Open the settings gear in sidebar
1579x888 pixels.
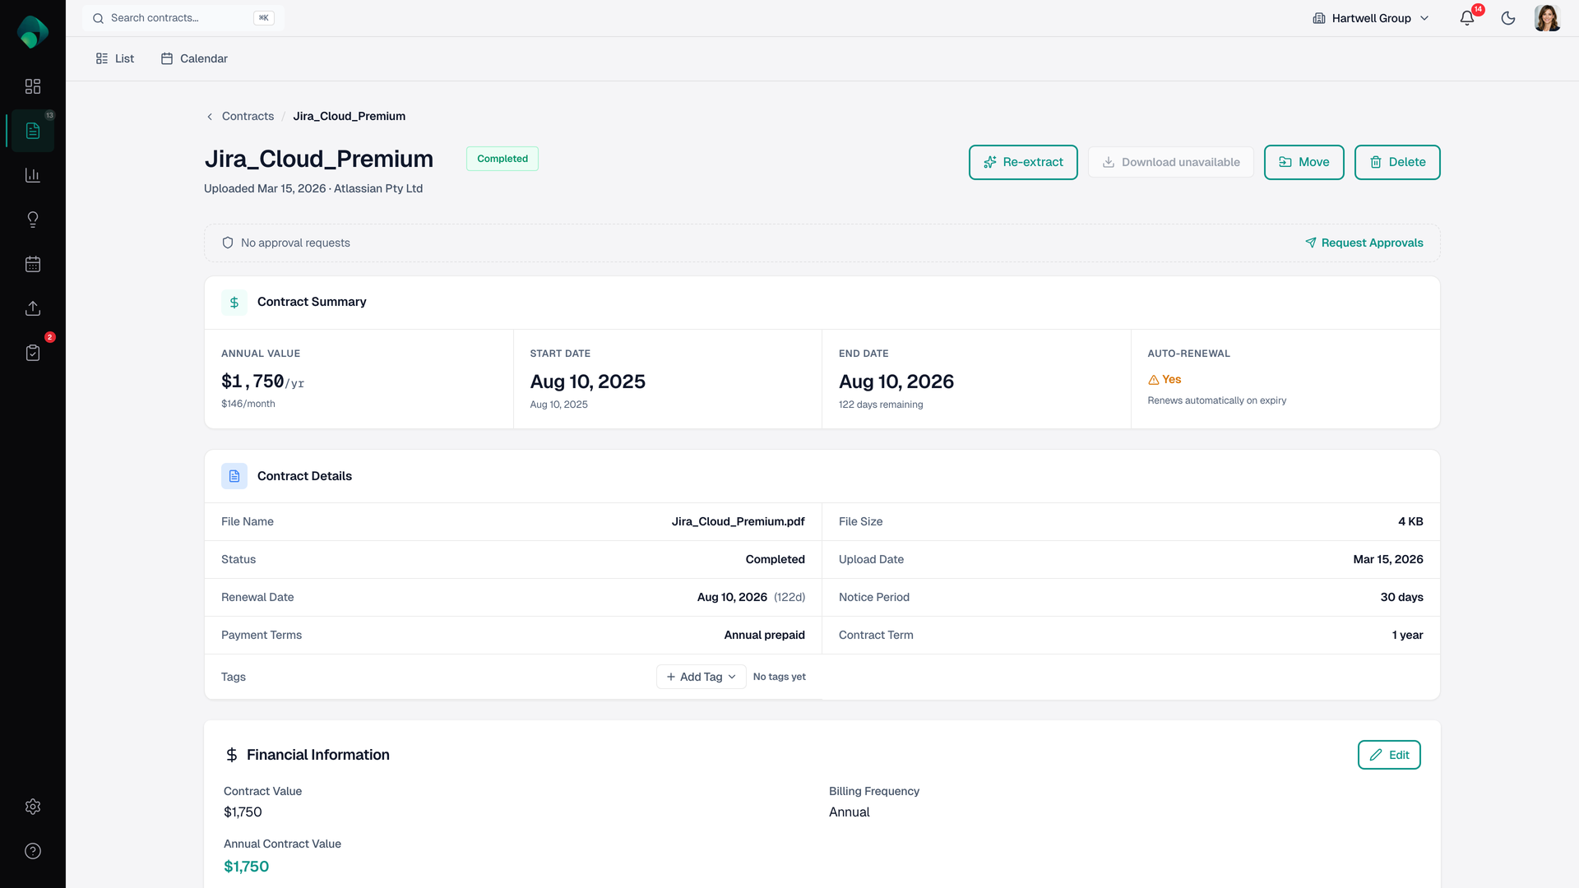pyautogui.click(x=33, y=807)
